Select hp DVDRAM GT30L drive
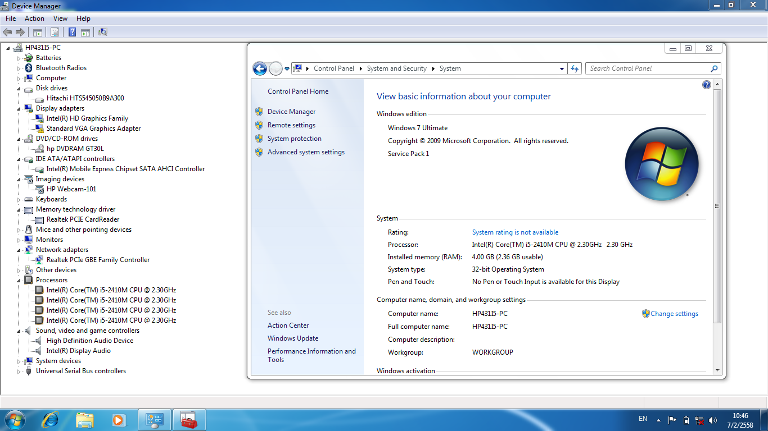The image size is (768, 431). coord(75,149)
